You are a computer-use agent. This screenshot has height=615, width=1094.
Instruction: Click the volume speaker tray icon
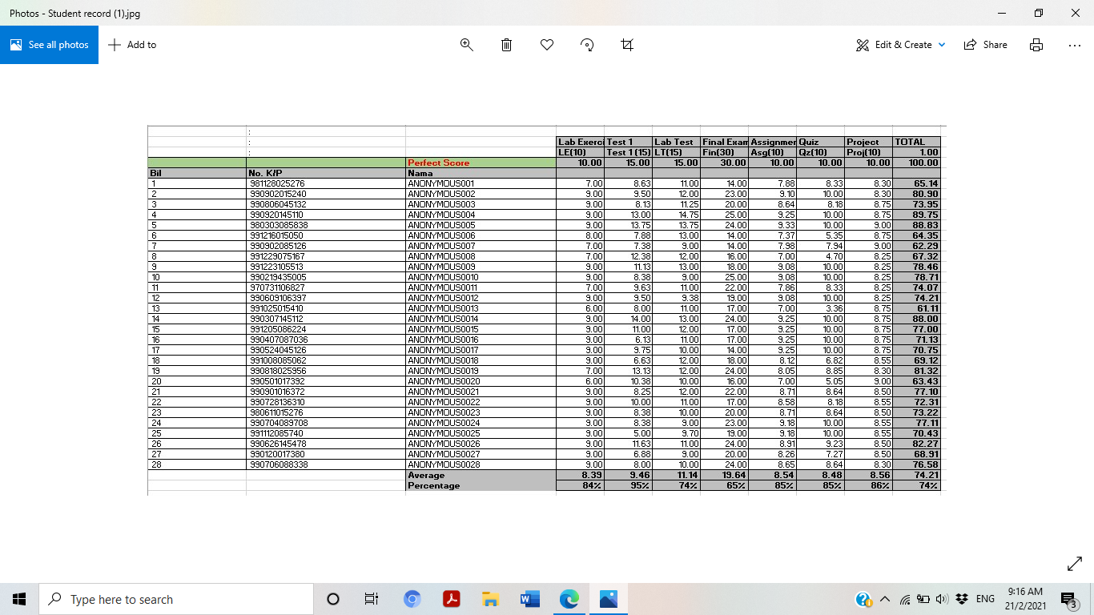tap(942, 599)
